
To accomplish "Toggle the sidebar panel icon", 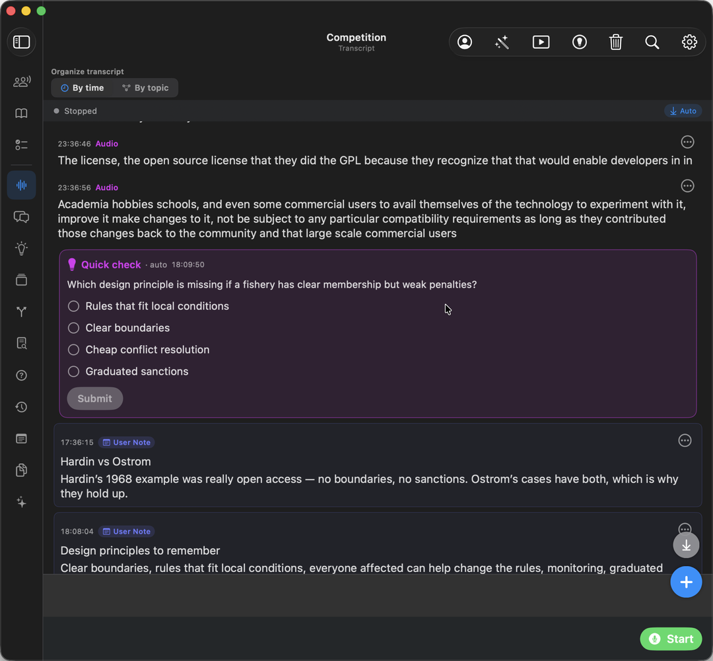I will pos(21,42).
